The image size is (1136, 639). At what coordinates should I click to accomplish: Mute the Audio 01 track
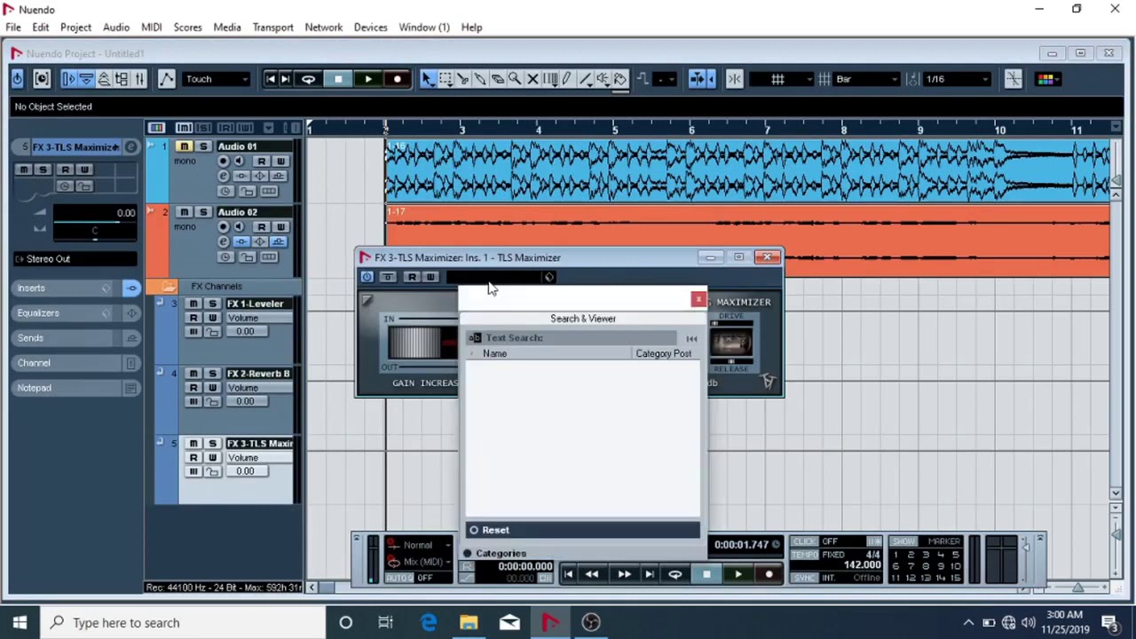(184, 146)
